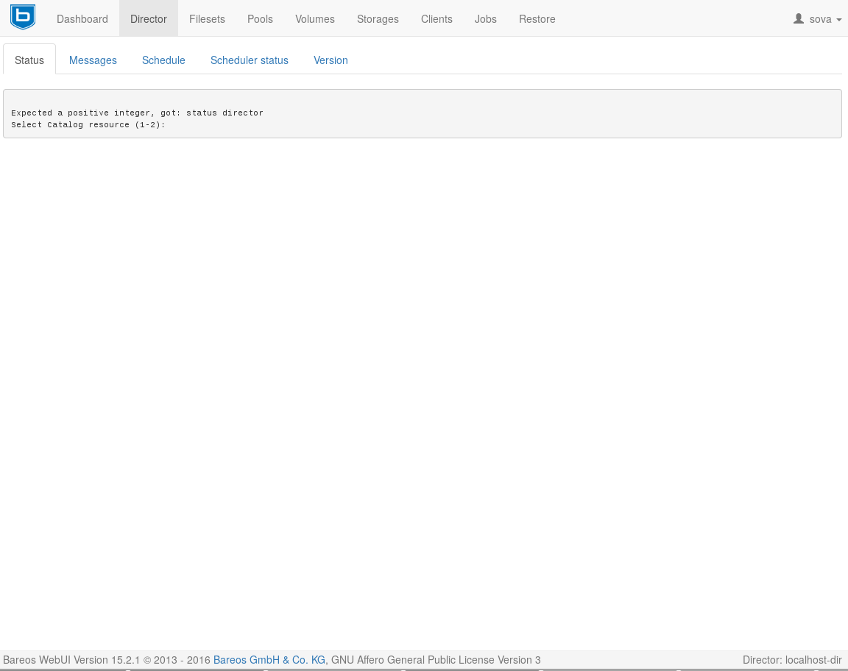This screenshot has height=671, width=848.
Task: Go to the Filesets section
Action: [x=207, y=19]
